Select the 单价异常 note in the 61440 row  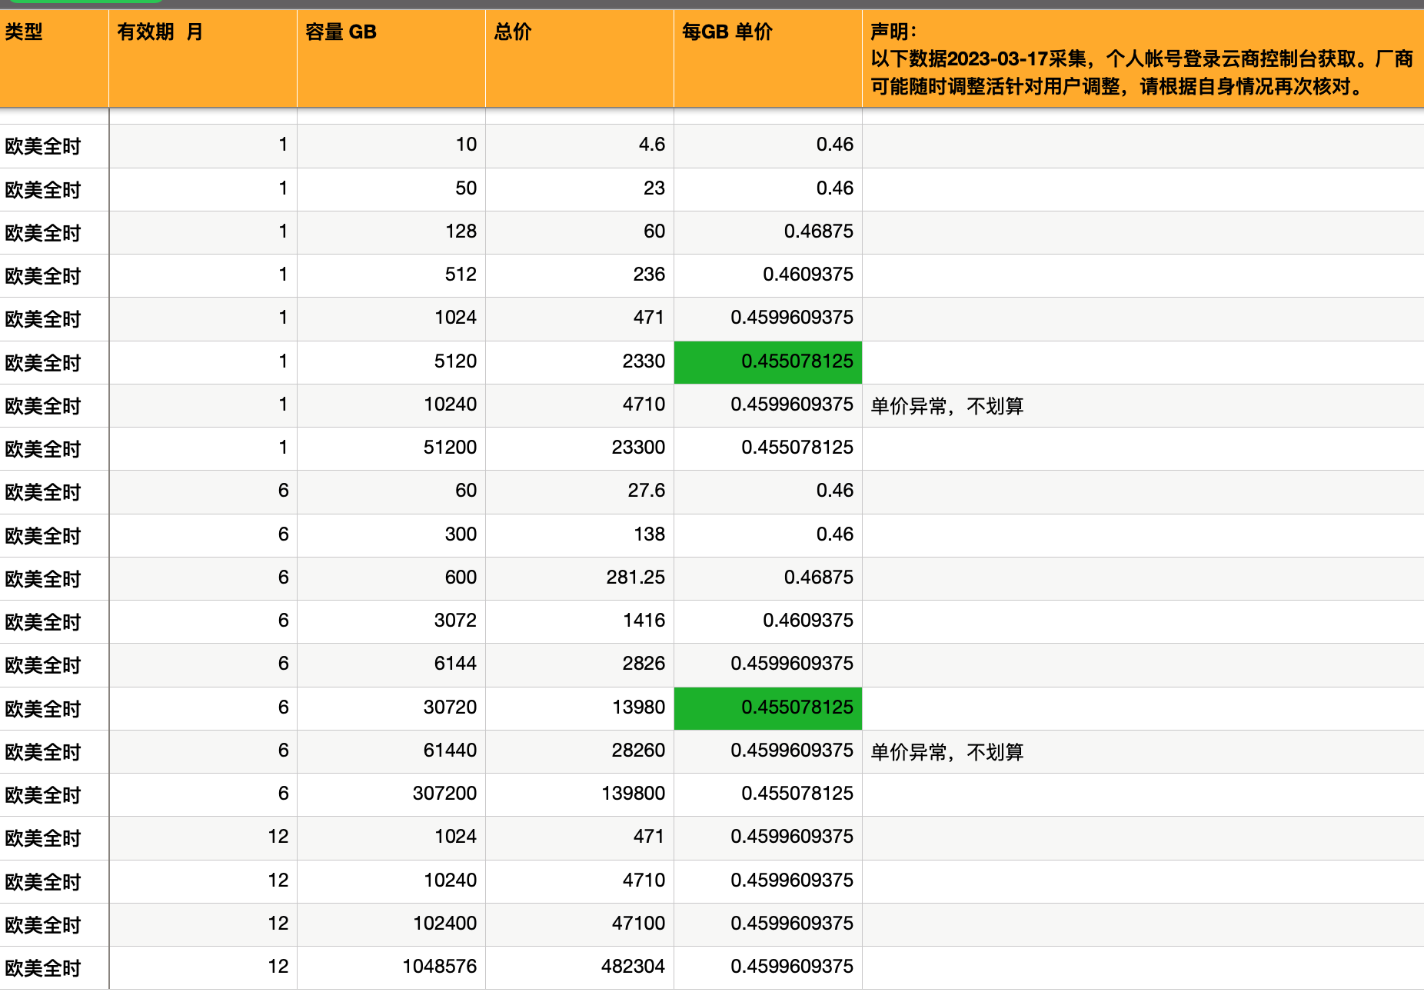(1143, 751)
